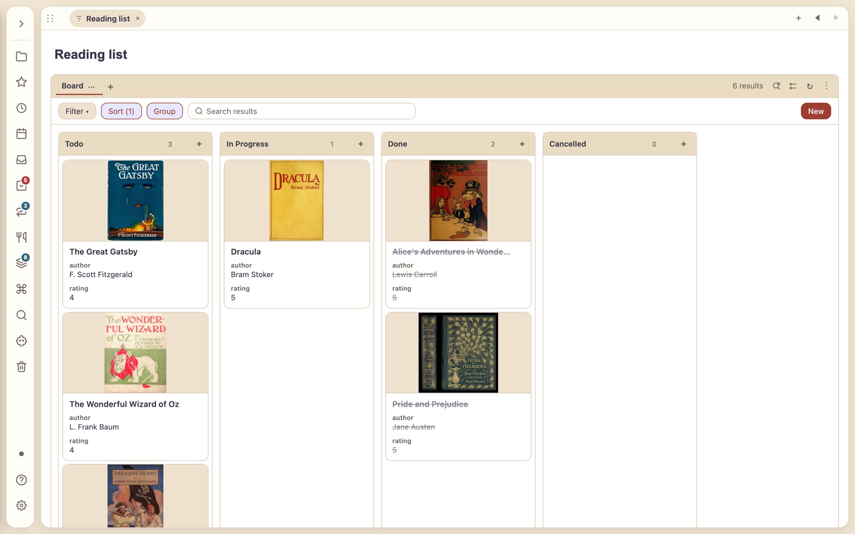The width and height of the screenshot is (855, 534).
Task: Open the Group options
Action: (x=164, y=111)
